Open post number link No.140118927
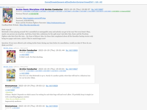Screen dimensions: 147x110 [72, 69]
